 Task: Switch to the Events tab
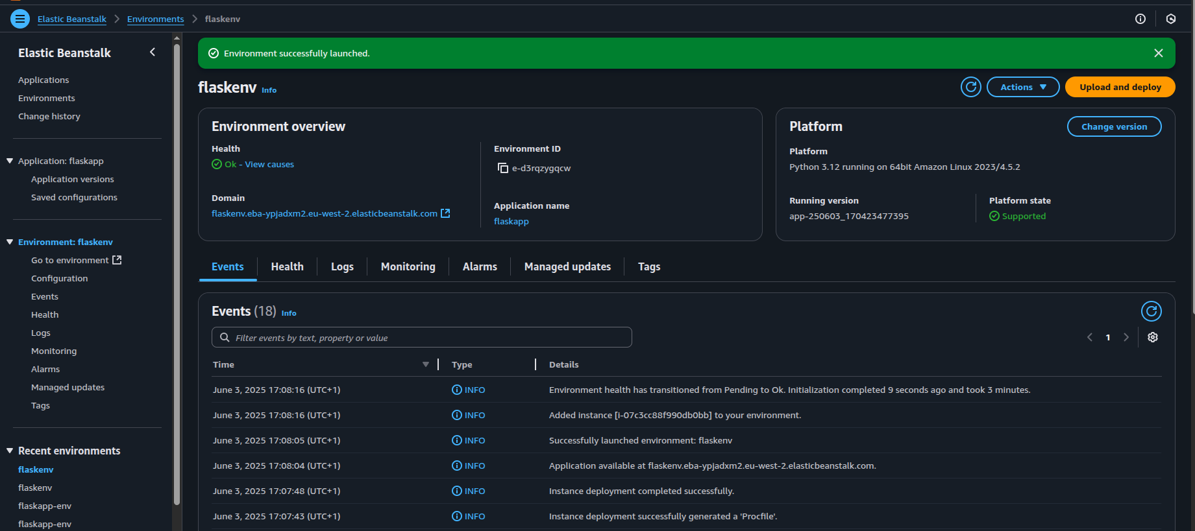click(228, 266)
